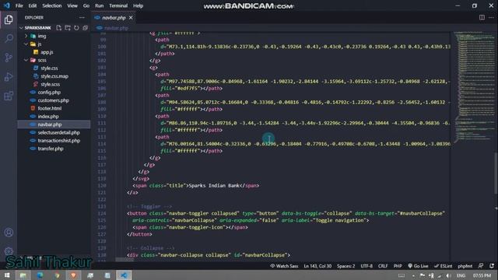Open ENG language indicator in tray
498x280 pixels.
(x=461, y=275)
